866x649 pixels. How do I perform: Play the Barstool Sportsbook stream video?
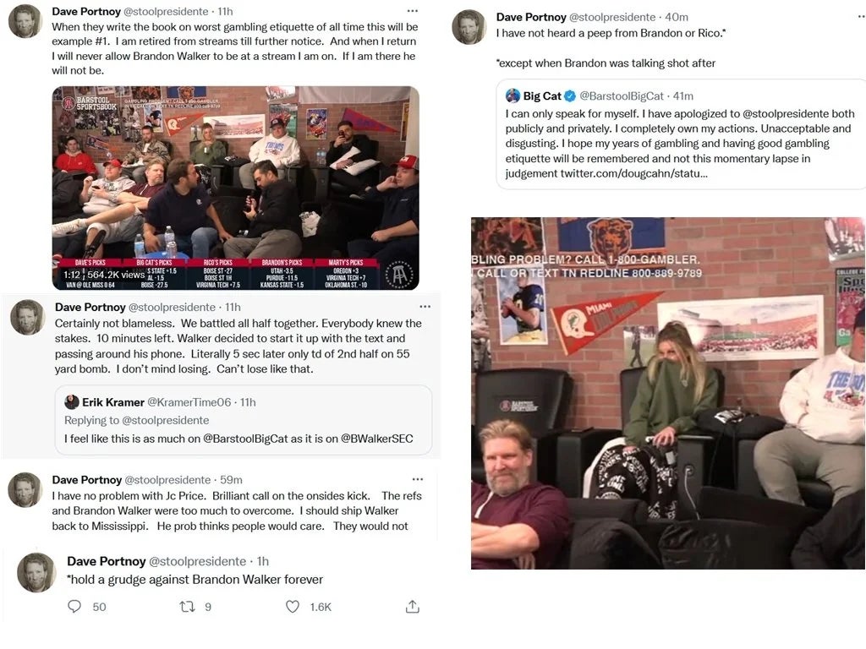pos(236,188)
